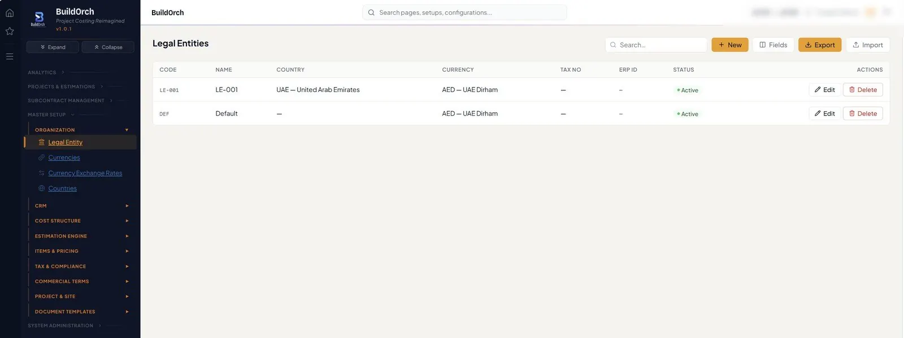Delete the LE-001 legal entity
Viewport: 904px width, 338px height.
pyautogui.click(x=863, y=90)
